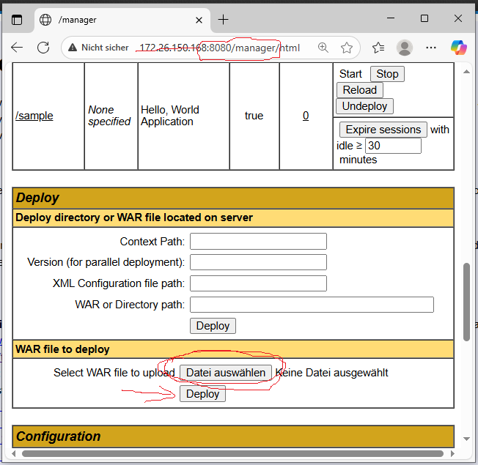Open the tab actions icon at top left
478x465 pixels.
point(17,20)
